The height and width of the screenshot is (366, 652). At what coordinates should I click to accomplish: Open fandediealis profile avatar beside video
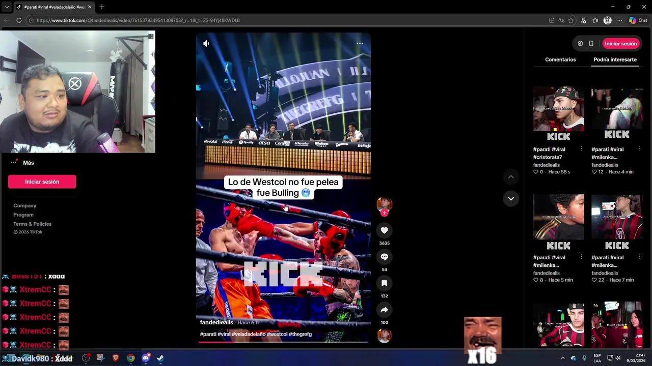384,204
